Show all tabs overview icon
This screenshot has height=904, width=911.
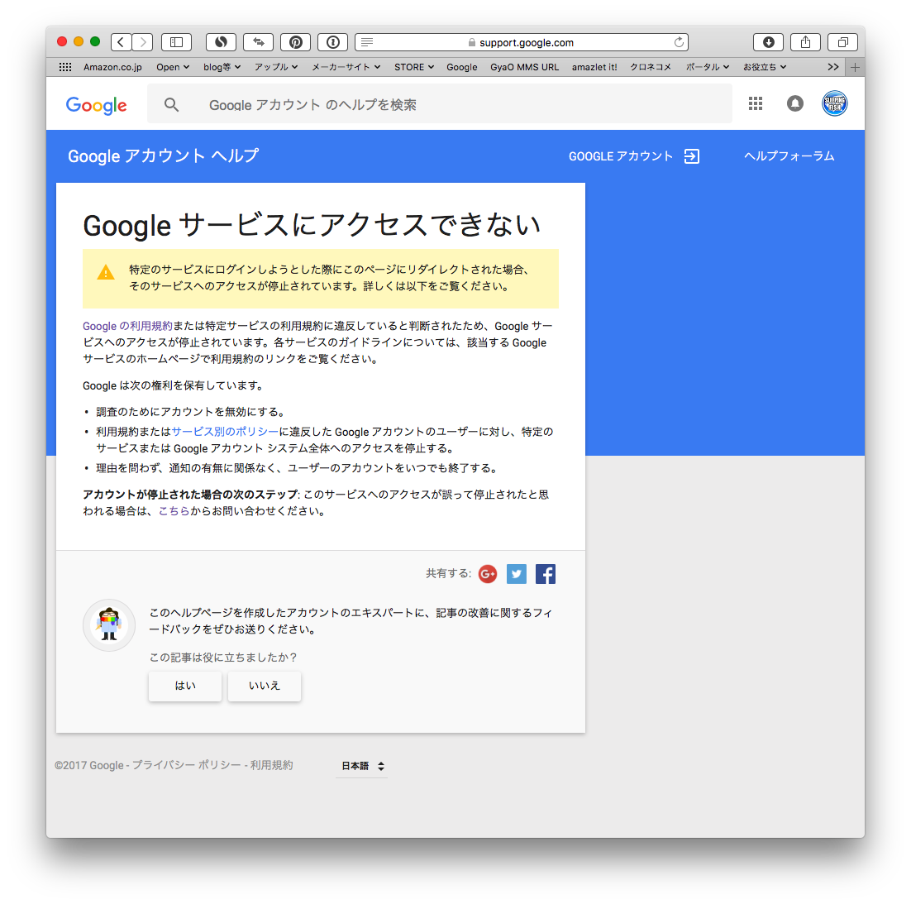tap(843, 42)
